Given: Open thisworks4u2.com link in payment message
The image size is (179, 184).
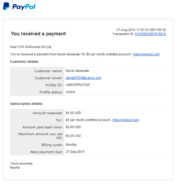Looking at the screenshot, I should (x=146, y=54).
